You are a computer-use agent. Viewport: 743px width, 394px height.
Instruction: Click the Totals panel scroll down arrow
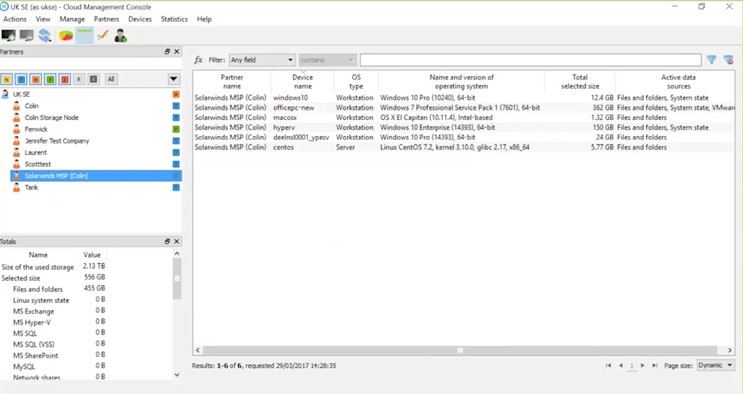tap(177, 375)
